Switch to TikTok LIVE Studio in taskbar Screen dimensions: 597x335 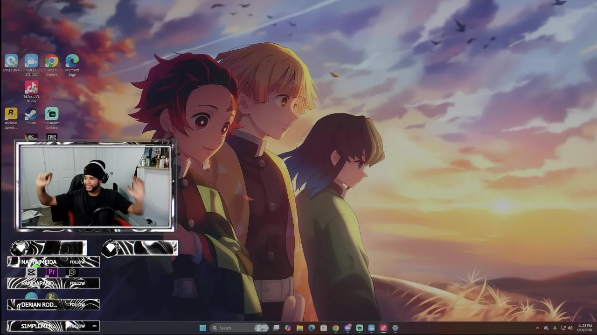[x=383, y=328]
